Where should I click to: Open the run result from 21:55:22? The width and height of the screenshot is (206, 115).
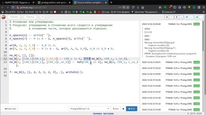(171, 68)
